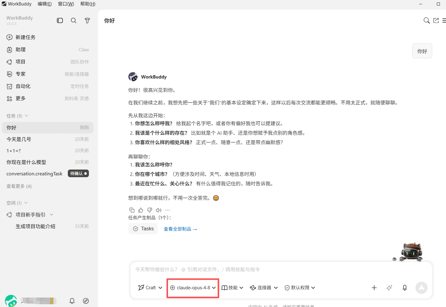Open the Tasks artifact button

143,228
